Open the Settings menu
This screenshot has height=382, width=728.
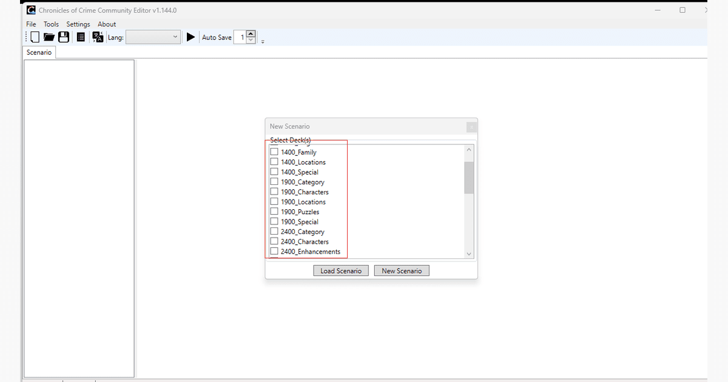point(78,24)
